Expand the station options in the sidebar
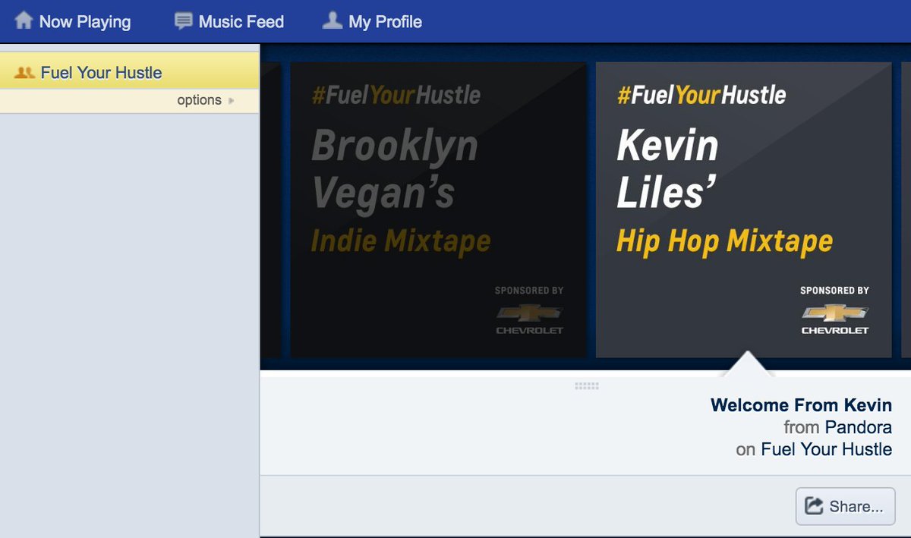This screenshot has width=911, height=538. tap(199, 99)
